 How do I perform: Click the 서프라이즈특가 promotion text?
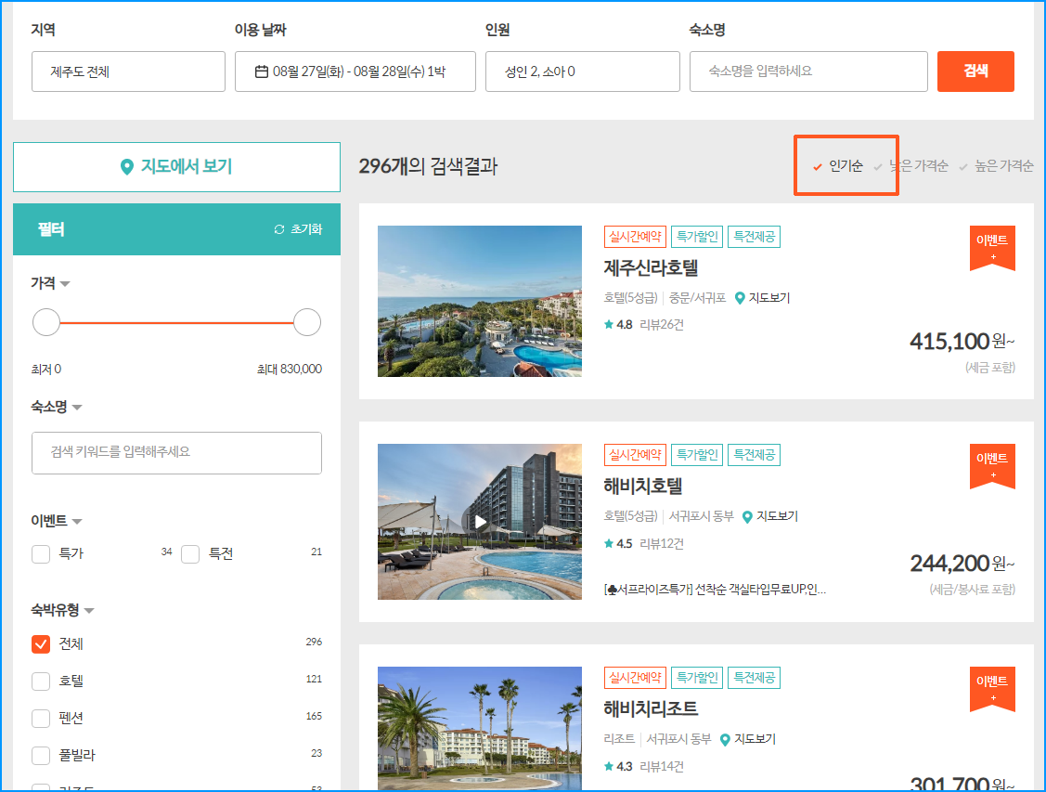pos(715,590)
